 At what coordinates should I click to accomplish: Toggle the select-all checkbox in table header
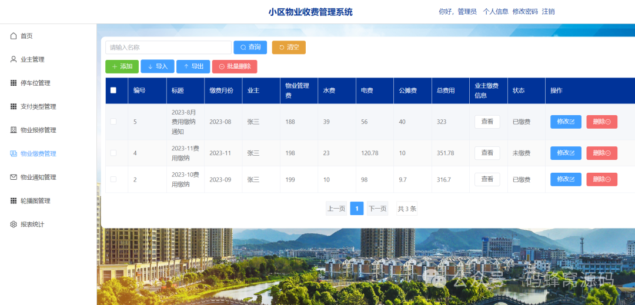pyautogui.click(x=113, y=90)
